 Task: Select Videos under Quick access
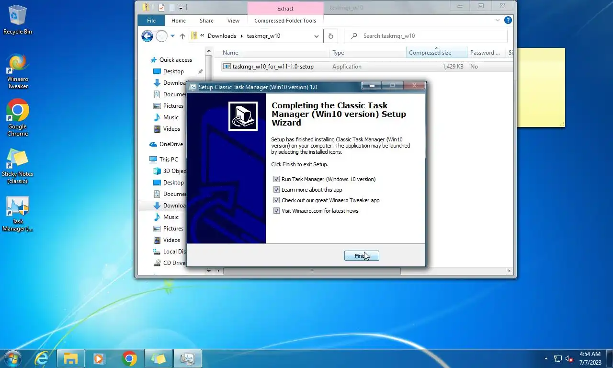click(167, 129)
